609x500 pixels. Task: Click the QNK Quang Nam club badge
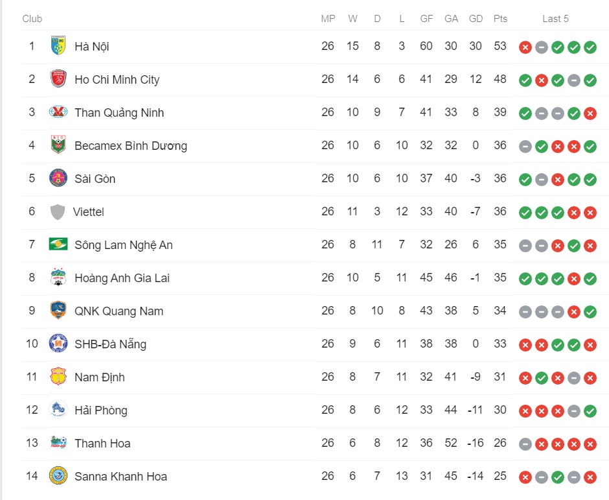[x=58, y=310]
